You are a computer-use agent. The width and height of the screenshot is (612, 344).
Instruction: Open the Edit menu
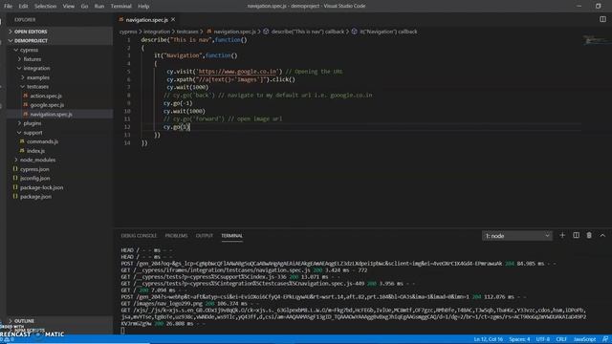23,7
